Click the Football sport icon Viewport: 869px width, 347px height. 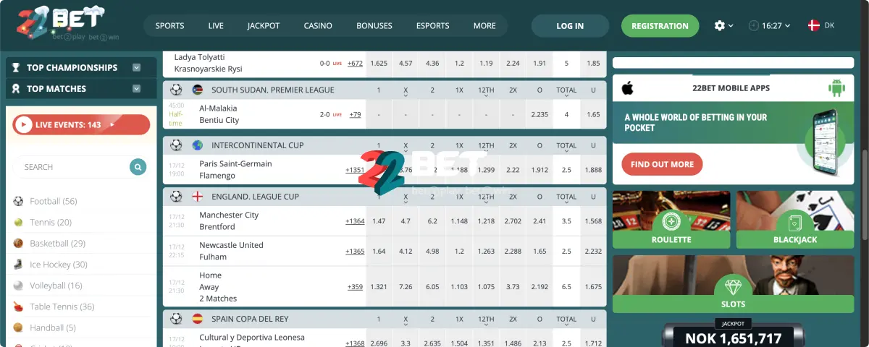(x=18, y=201)
